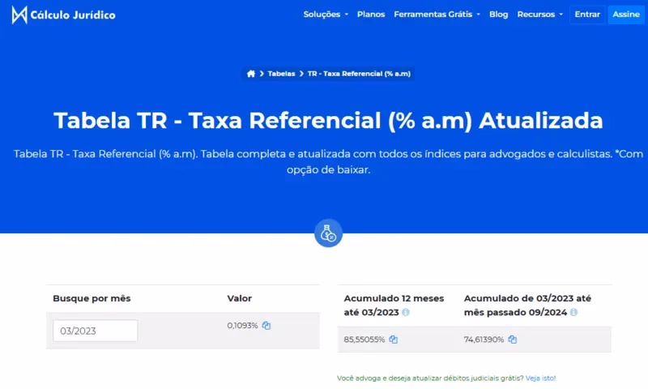
Task: Show info for Acumulado 12 meses
Action: [406, 312]
